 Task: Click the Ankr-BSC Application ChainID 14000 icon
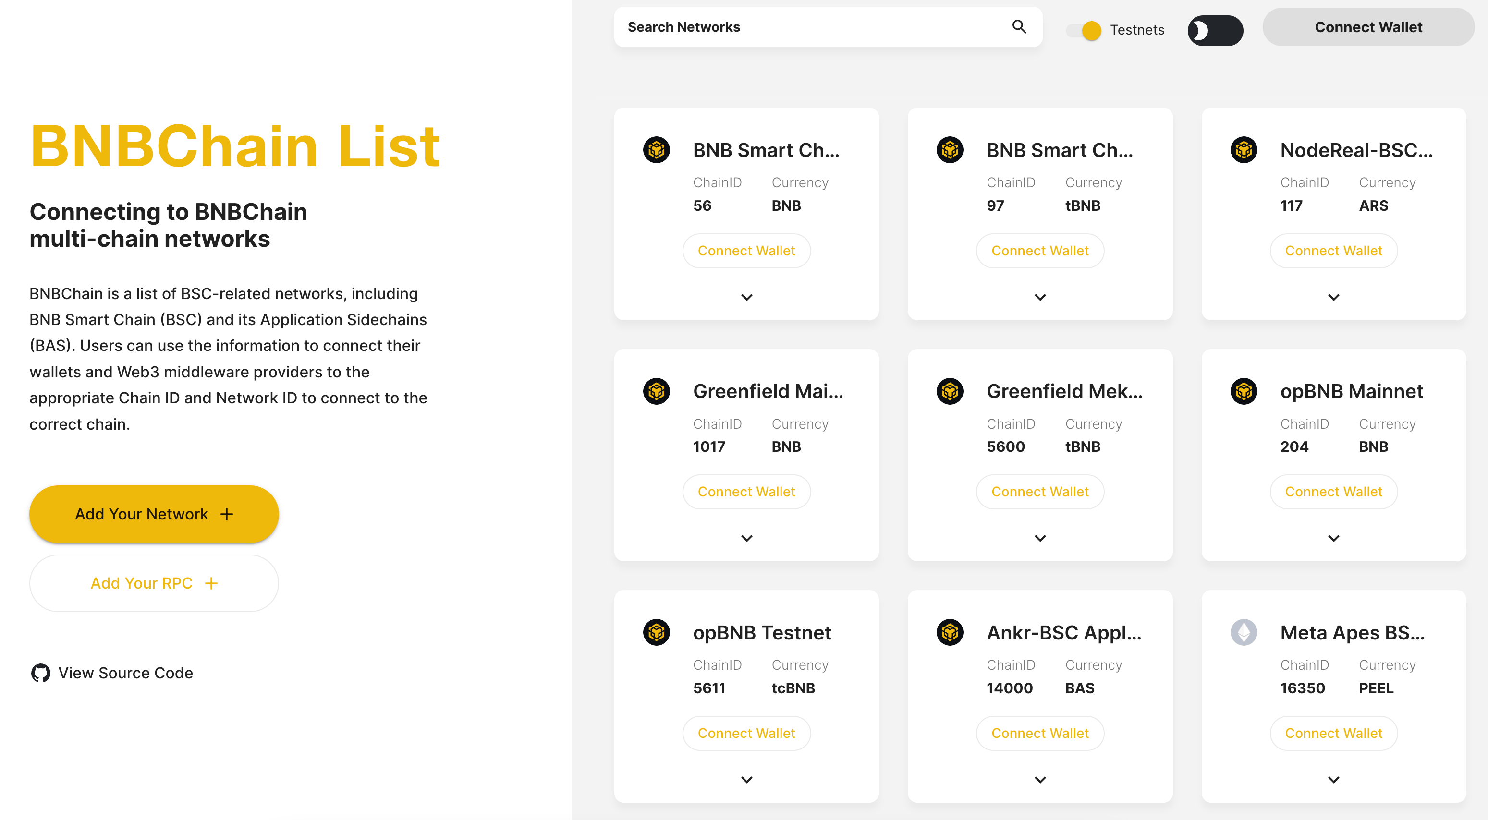click(x=950, y=632)
